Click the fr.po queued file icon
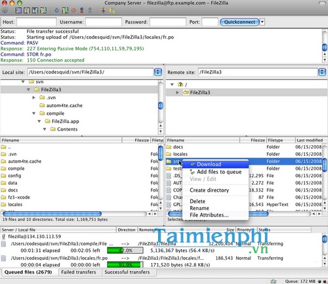Viewport: 328px width, 284px height. coord(3,258)
